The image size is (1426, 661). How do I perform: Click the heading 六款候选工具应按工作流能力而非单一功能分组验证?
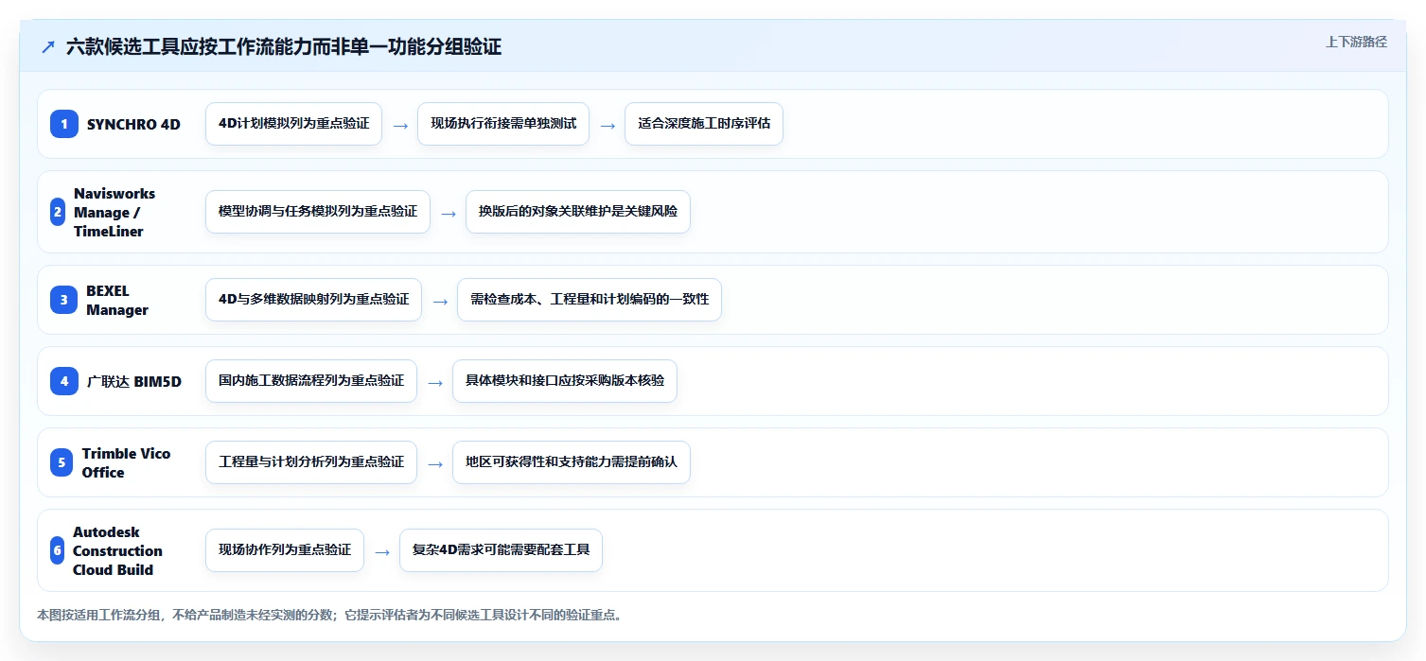(284, 47)
